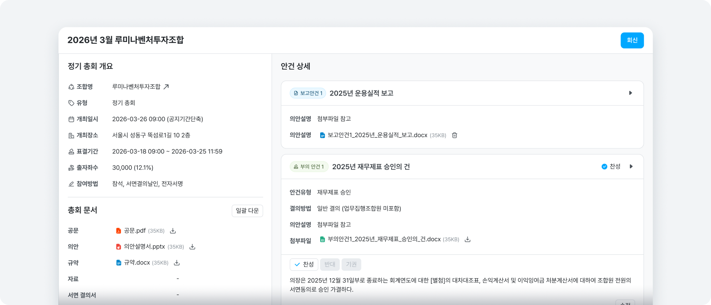Screen dimensions: 711x305
Task: Click the 개최장소 building icon
Action: point(71,135)
